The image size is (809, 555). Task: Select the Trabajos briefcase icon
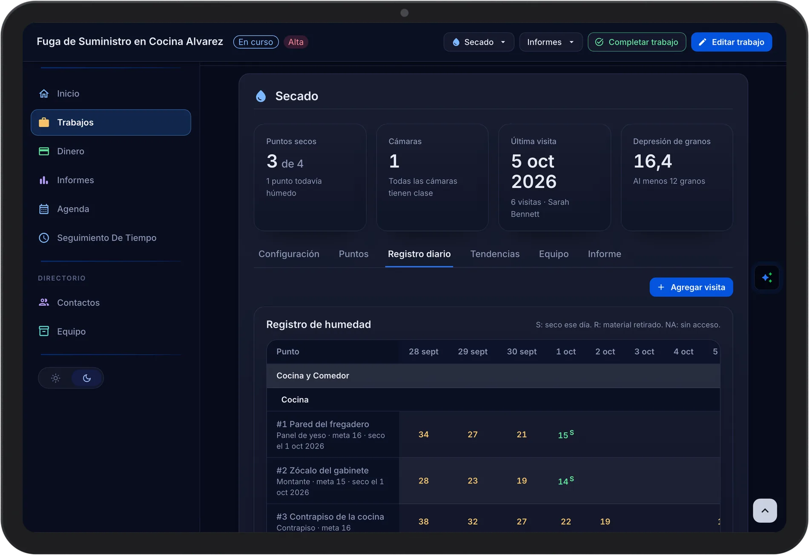coord(44,122)
